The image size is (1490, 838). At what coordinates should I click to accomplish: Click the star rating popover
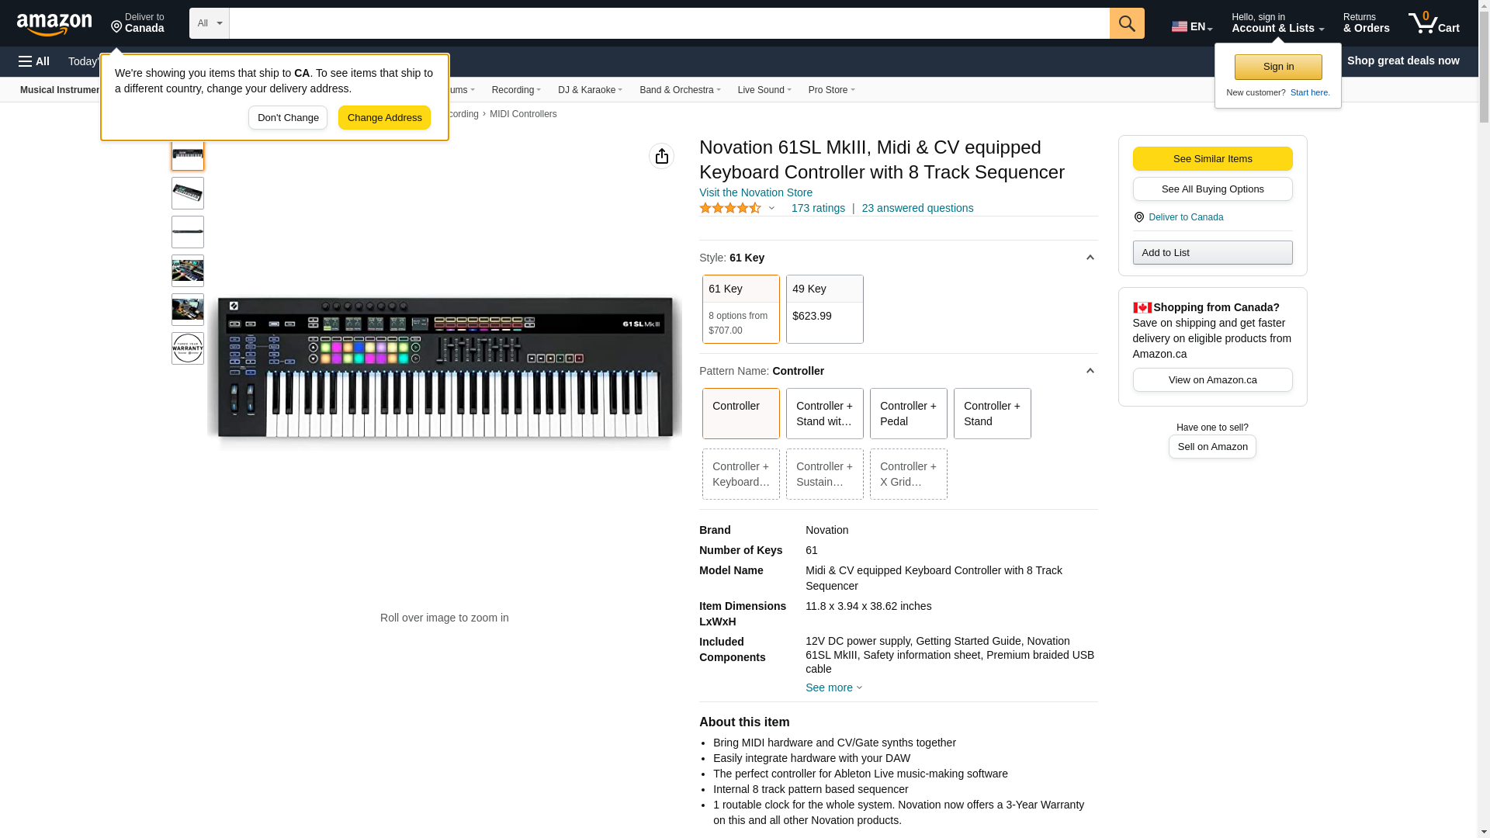click(x=737, y=208)
